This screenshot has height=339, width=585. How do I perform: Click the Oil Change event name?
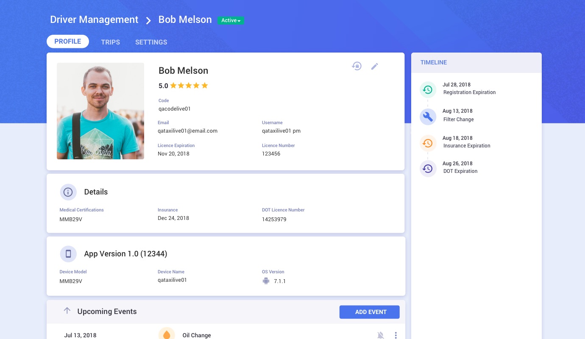197,335
